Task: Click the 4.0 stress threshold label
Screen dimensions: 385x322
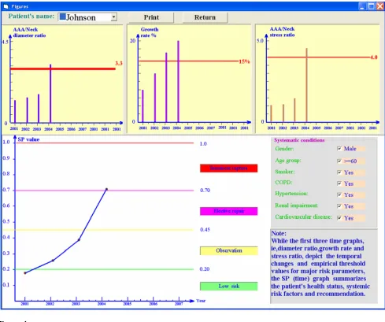Action: click(x=374, y=57)
